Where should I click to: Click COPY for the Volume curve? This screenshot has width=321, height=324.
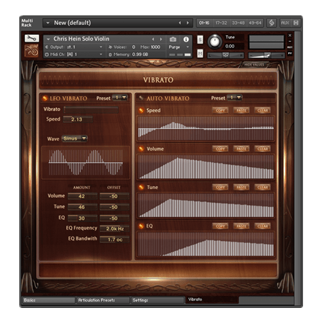point(220,148)
